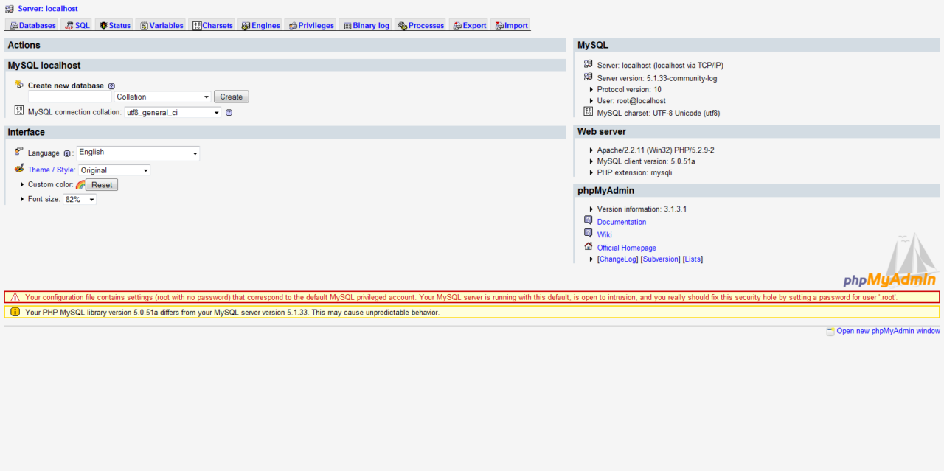The image size is (944, 471).
Task: Open the Export tab
Action: (x=469, y=25)
